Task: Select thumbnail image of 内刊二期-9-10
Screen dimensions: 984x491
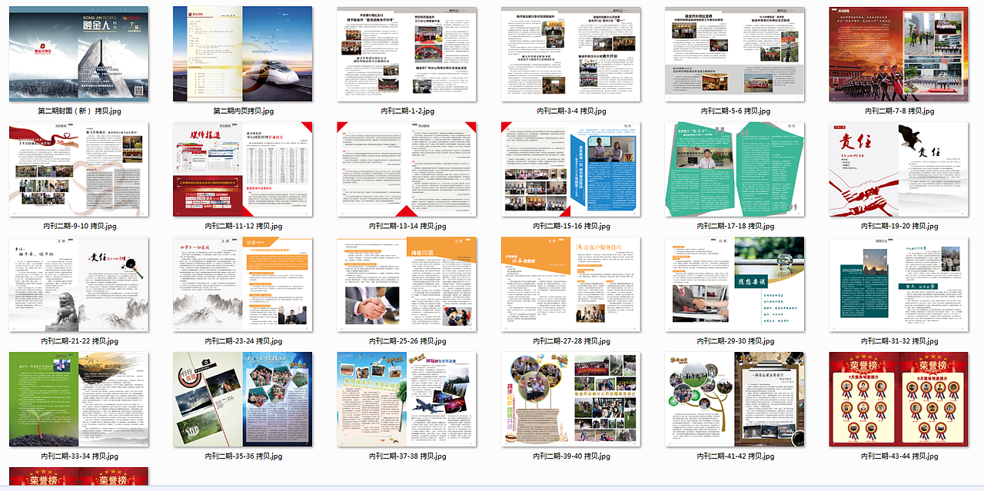Action: tap(79, 169)
